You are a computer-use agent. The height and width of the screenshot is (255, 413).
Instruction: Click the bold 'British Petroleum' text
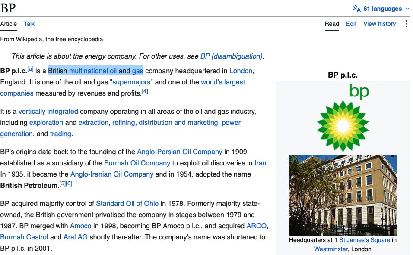click(29, 185)
